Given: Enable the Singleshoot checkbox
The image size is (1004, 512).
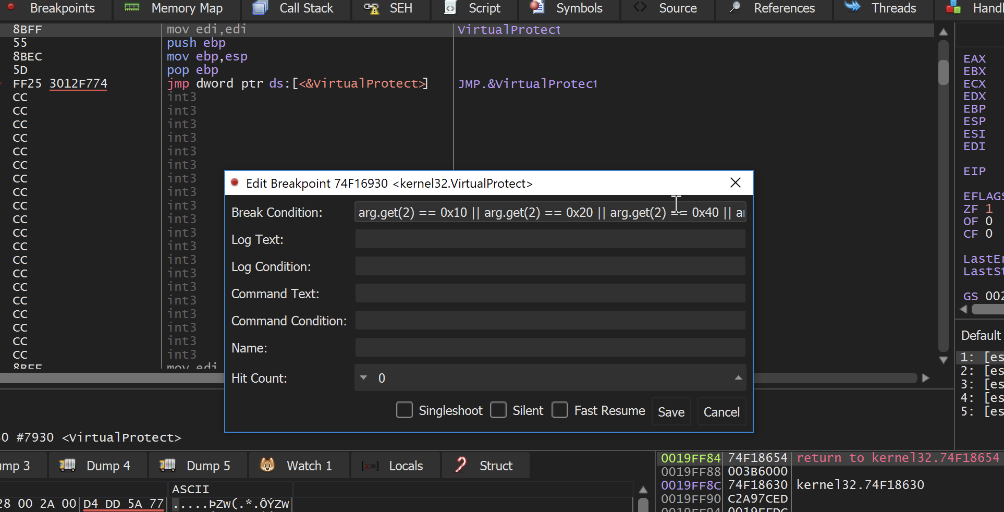Looking at the screenshot, I should coord(405,410).
